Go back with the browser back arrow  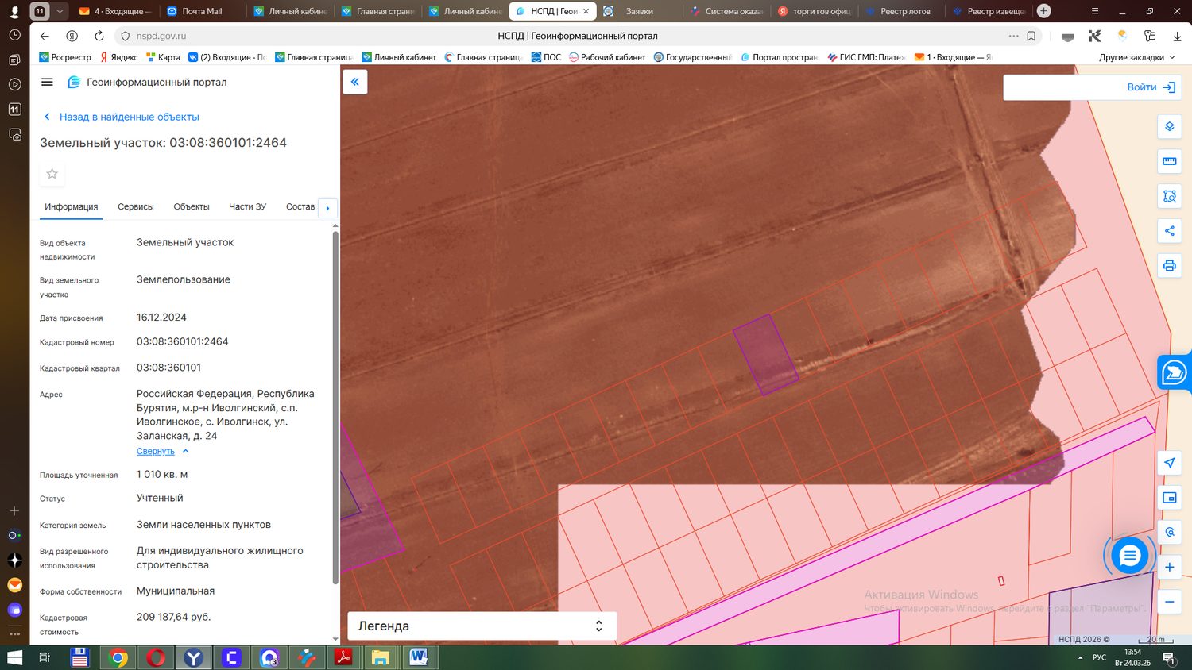45,36
